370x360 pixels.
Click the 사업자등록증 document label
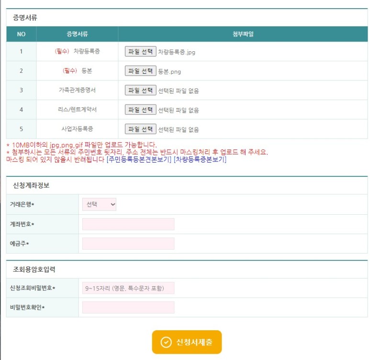(x=77, y=129)
